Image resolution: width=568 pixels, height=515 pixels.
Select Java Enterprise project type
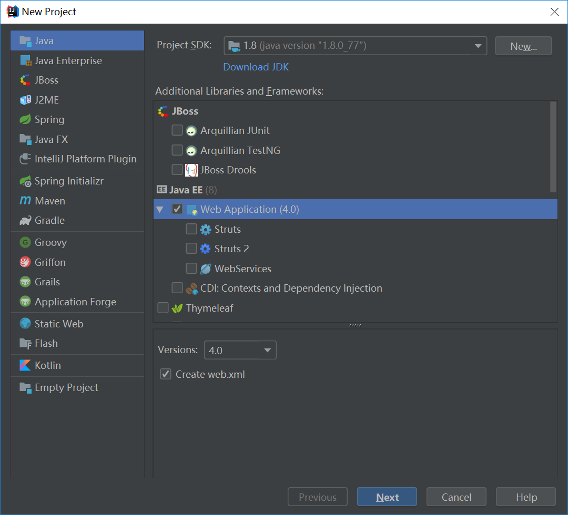pyautogui.click(x=77, y=60)
